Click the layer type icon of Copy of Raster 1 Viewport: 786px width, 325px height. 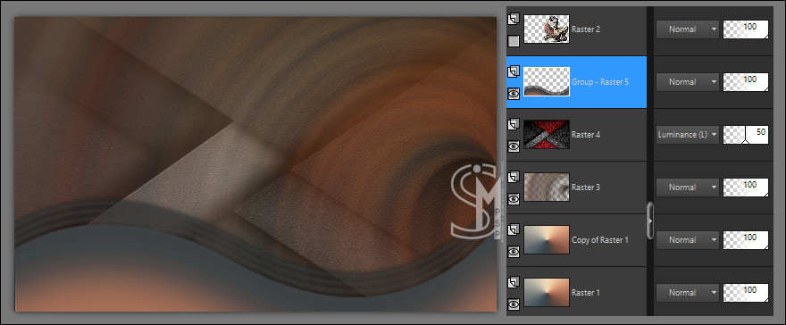pos(513,229)
